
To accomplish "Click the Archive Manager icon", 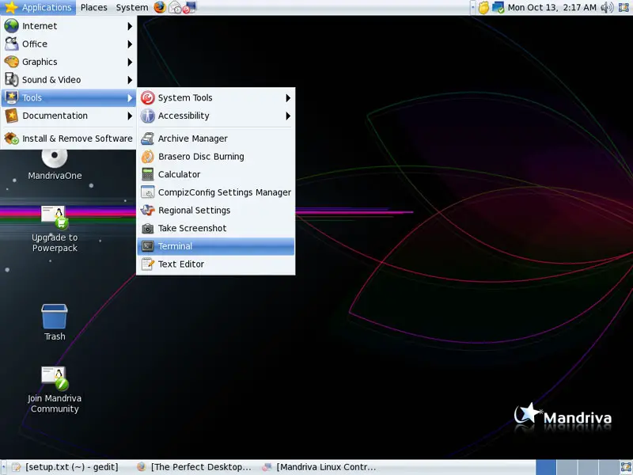I will coord(148,139).
